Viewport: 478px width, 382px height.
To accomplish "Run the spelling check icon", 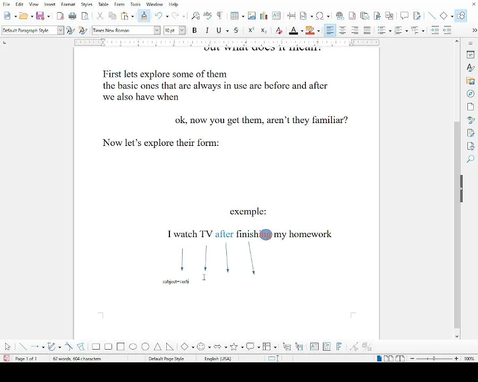I will [x=208, y=16].
